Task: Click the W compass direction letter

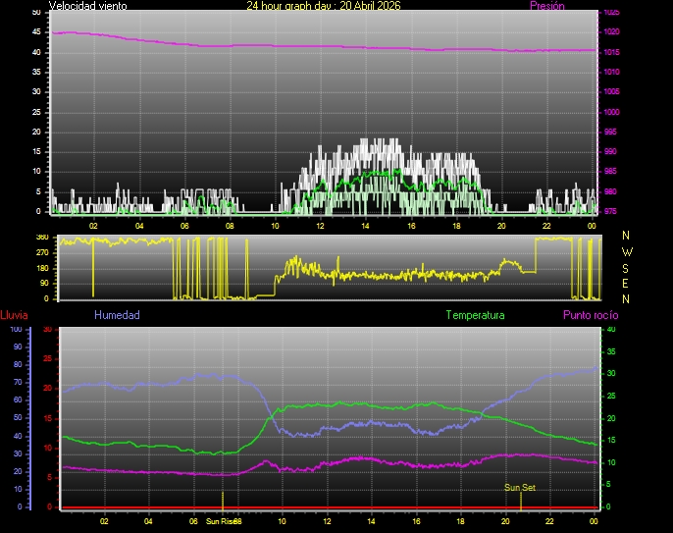Action: coord(627,251)
